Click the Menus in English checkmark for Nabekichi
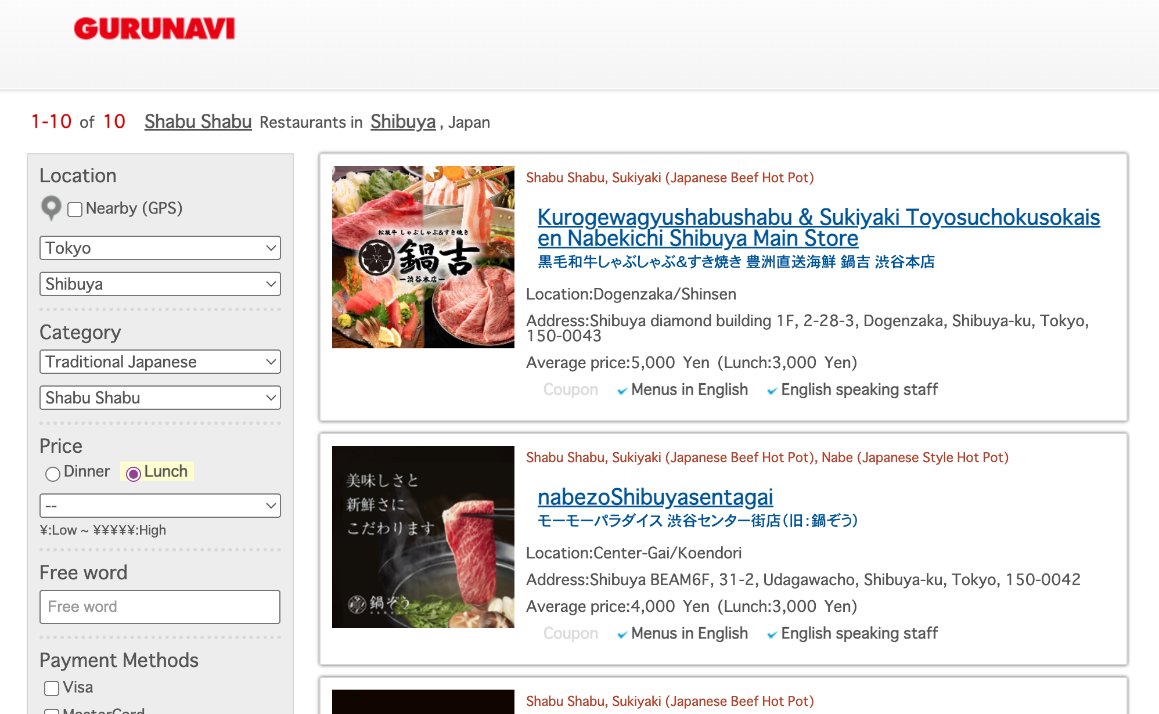The width and height of the screenshot is (1159, 714). point(622,390)
